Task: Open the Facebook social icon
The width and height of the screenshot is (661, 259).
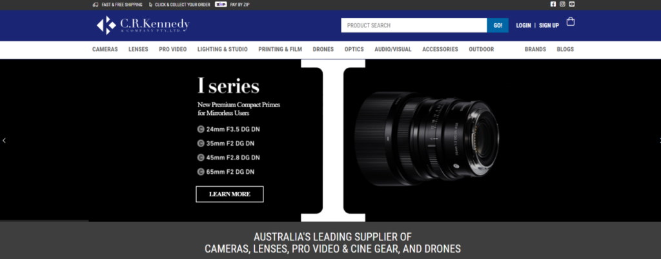Action: coord(553,5)
